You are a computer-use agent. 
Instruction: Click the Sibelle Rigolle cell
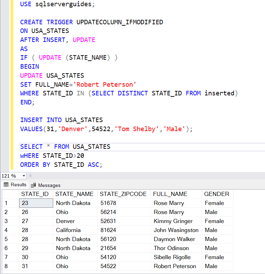176,257
